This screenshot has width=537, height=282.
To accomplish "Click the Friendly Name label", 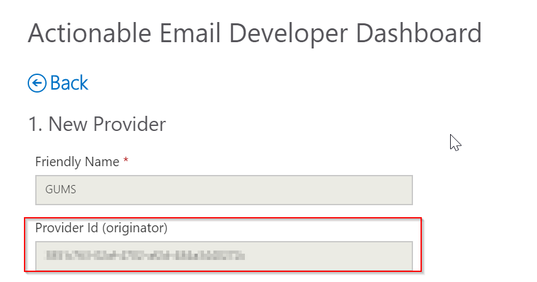I will [77, 162].
